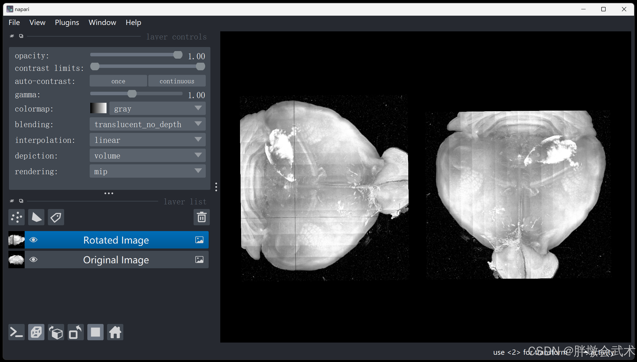This screenshot has width=637, height=362.
Task: Reset view with home icon
Action: (x=115, y=332)
